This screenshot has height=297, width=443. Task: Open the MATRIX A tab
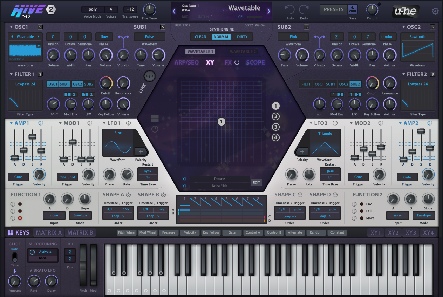click(x=49, y=232)
